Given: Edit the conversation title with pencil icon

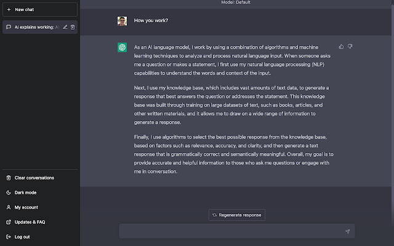Looking at the screenshot, I should (65, 27).
